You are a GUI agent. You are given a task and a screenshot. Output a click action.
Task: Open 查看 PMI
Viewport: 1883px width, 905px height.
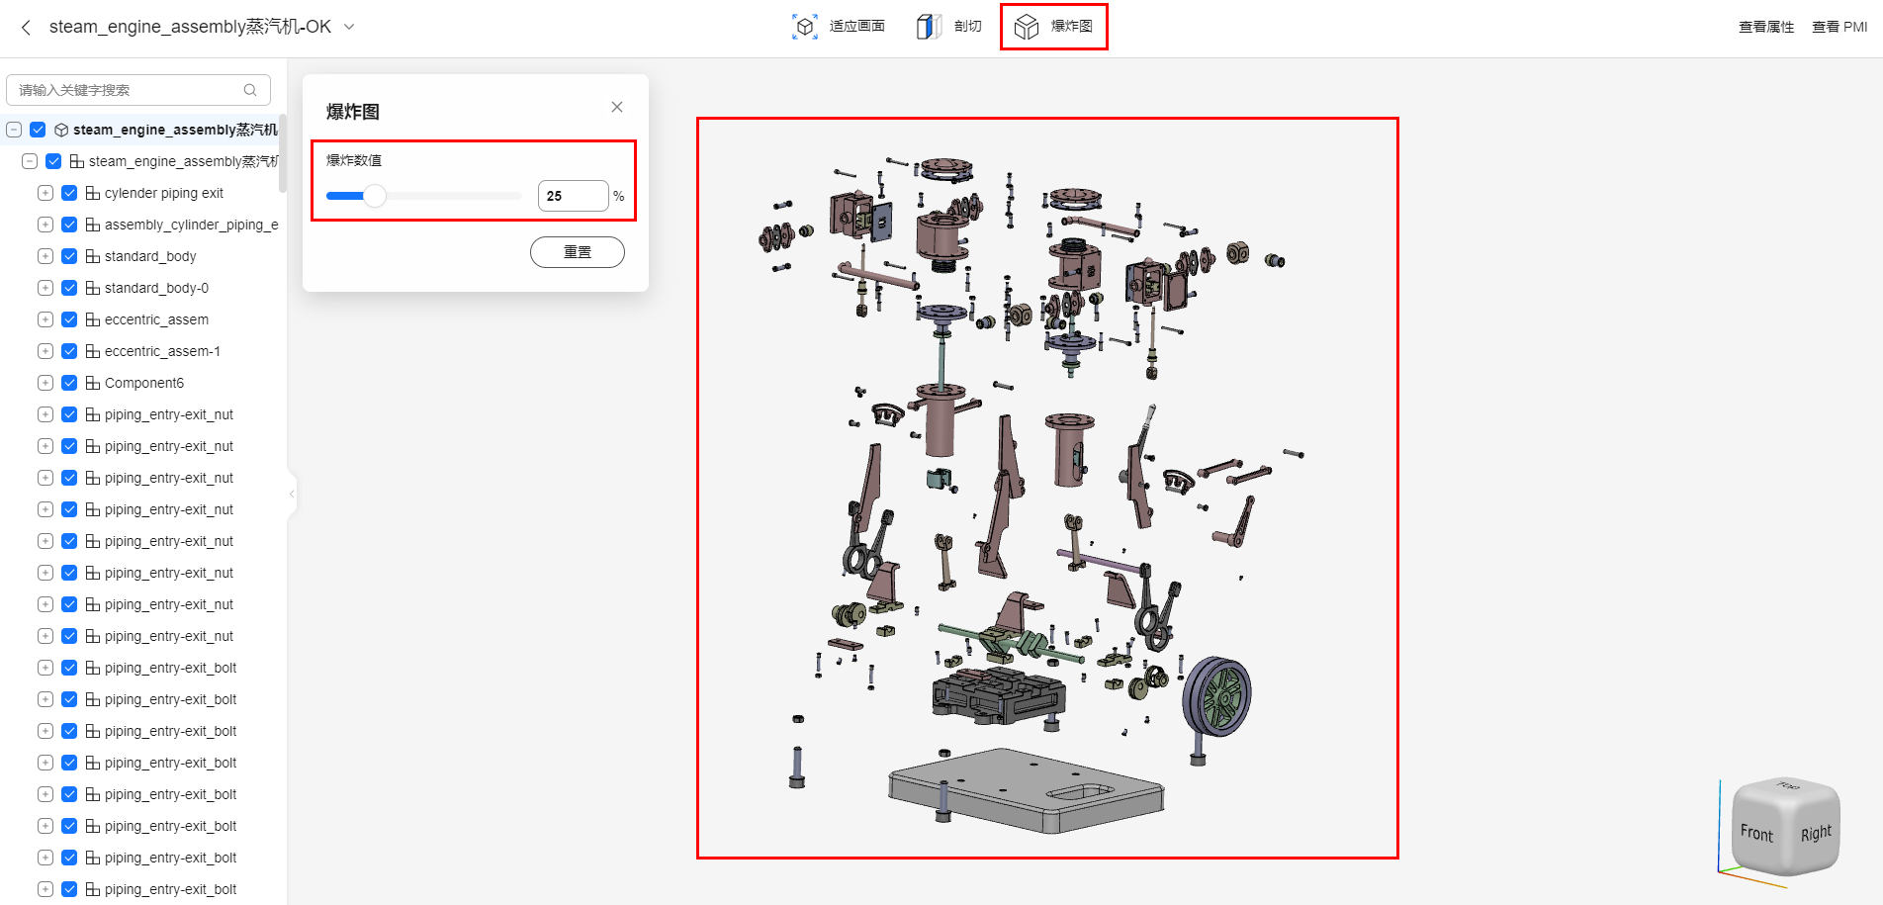pos(1839,27)
